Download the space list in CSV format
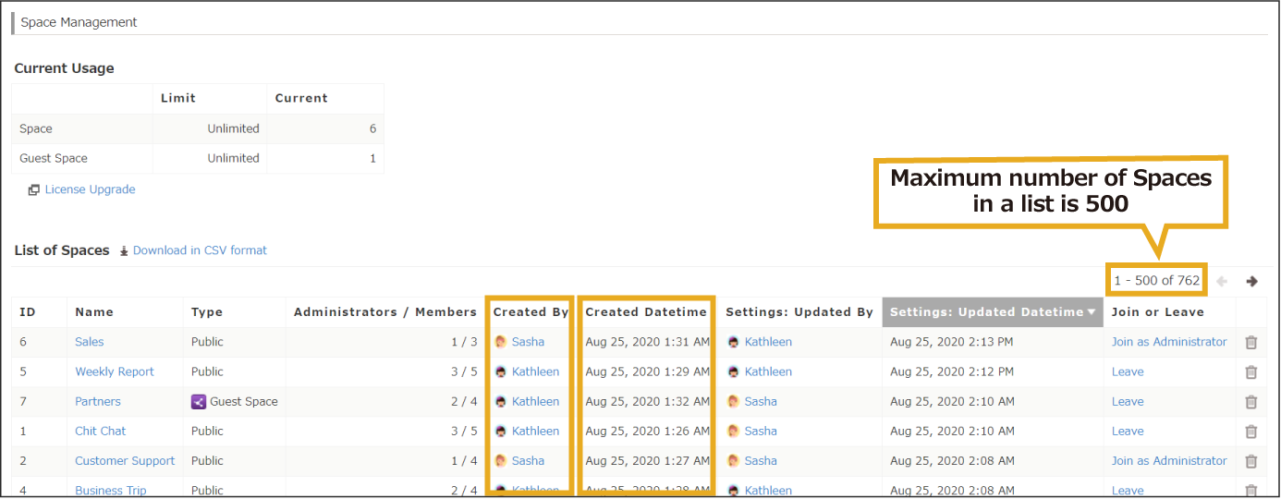This screenshot has height=499, width=1281. pyautogui.click(x=199, y=250)
